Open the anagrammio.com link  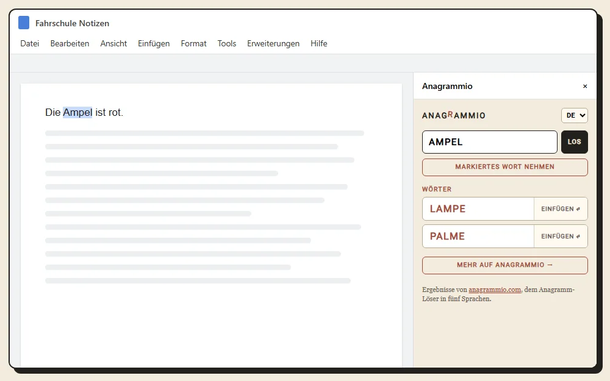(495, 290)
